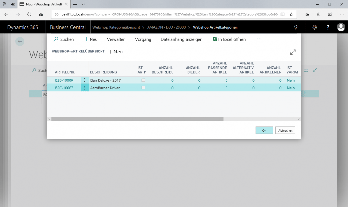Image resolution: width=348 pixels, height=207 pixels.
Task: Open the favorites hub icon
Action: tap(307, 14)
